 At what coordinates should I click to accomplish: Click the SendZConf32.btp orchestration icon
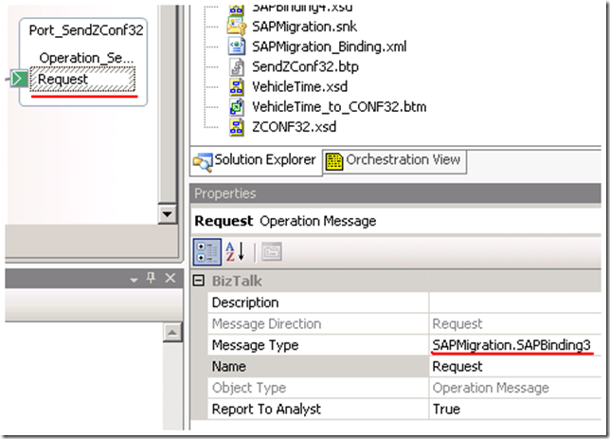237,67
